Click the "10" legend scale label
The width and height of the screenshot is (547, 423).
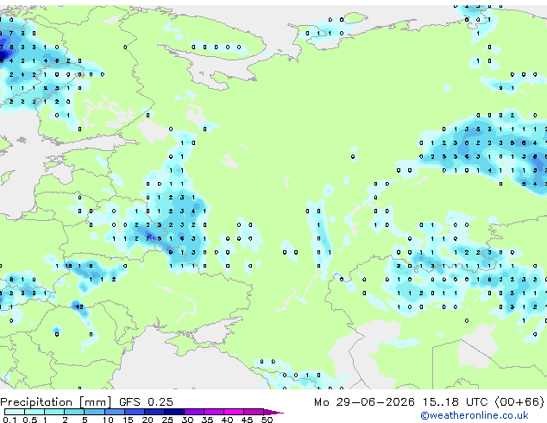[108, 420]
